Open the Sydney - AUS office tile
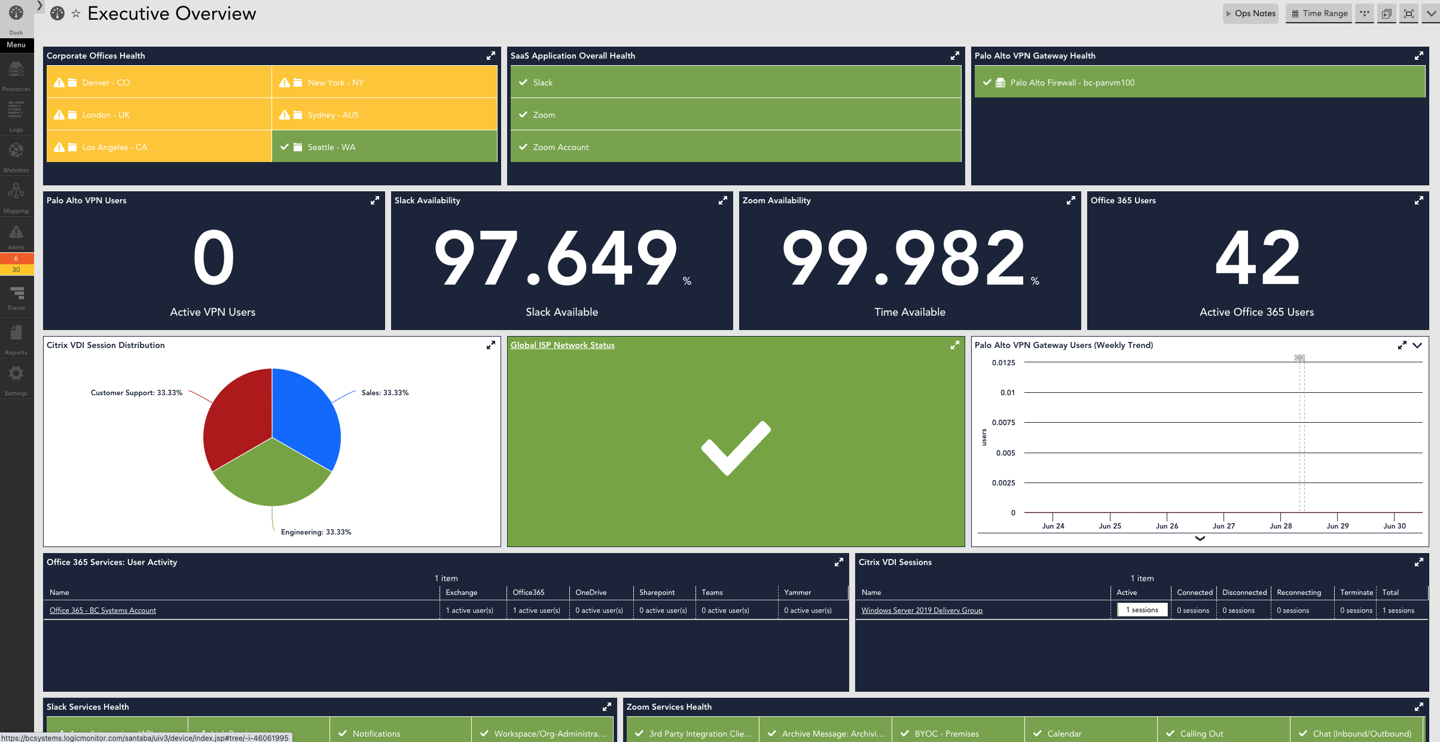Screen dimensions: 1440x742 pyautogui.click(x=385, y=114)
